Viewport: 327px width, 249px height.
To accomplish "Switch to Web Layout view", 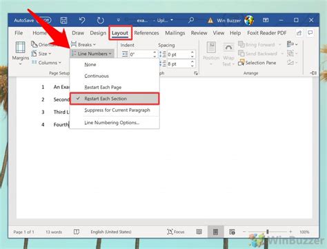I will (232, 232).
